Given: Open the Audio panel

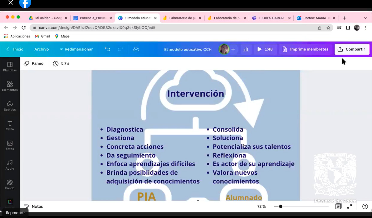Looking at the screenshot, I should pos(10,165).
